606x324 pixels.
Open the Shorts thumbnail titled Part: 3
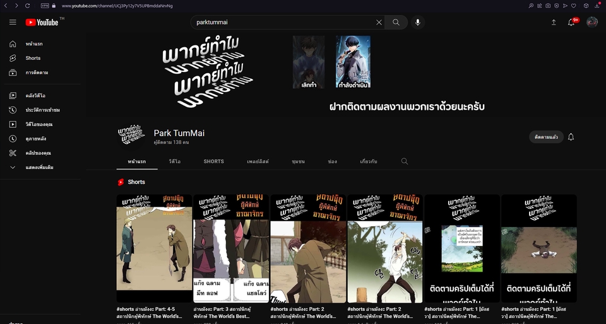pos(231,248)
